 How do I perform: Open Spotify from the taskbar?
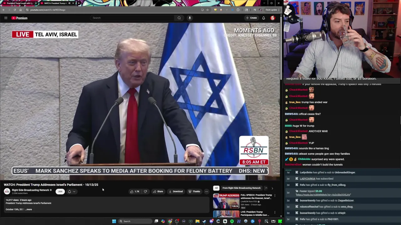pyautogui.click(x=232, y=221)
